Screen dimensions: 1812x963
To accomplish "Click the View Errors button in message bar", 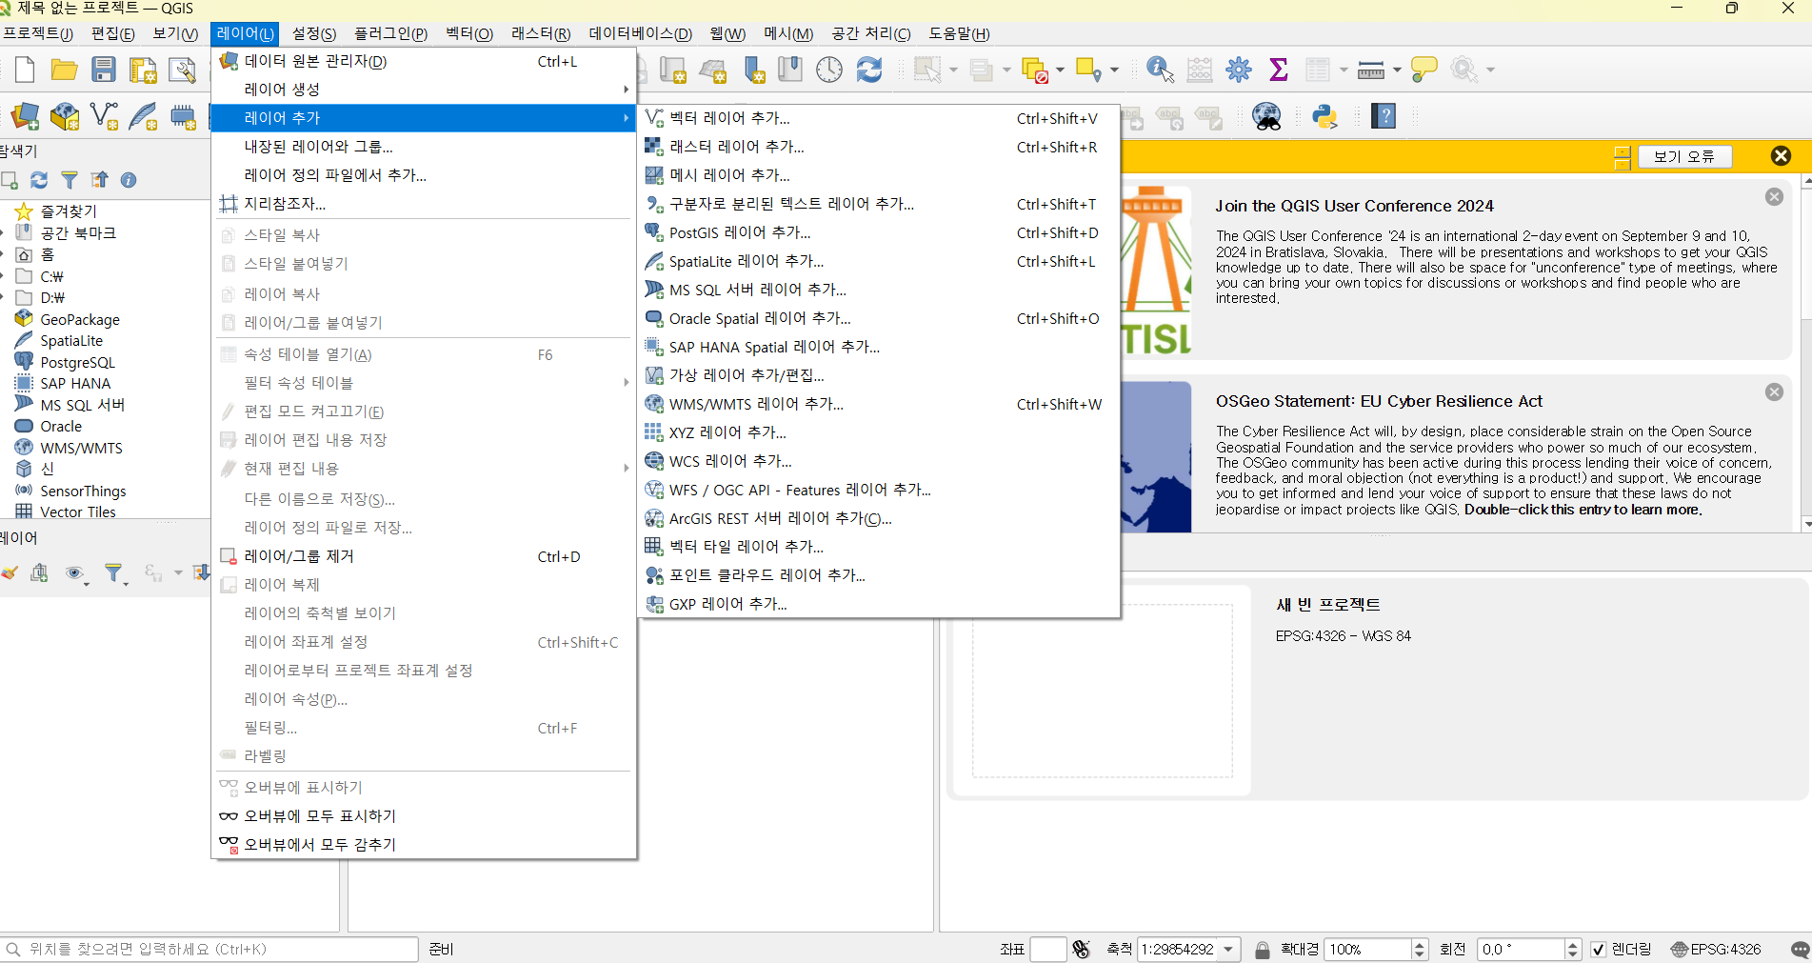I will click(x=1684, y=156).
